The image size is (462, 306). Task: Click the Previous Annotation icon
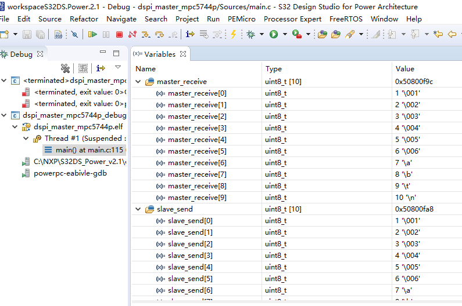tap(415, 34)
